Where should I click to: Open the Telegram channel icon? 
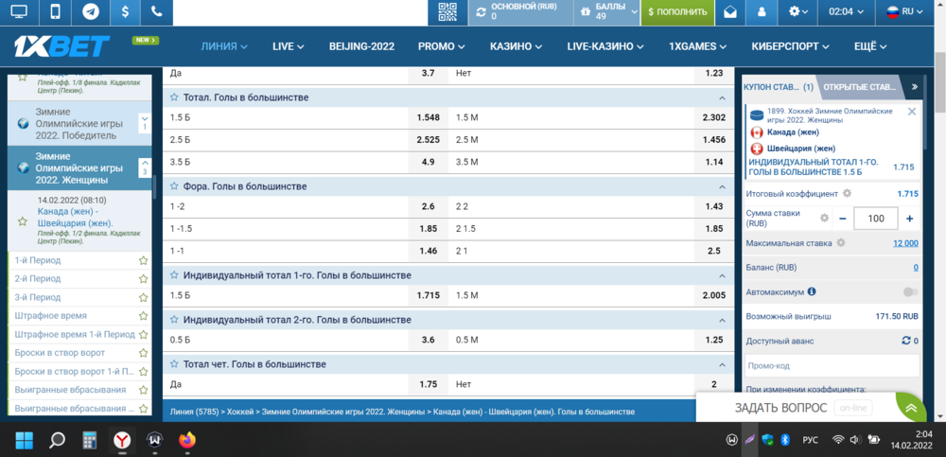pyautogui.click(x=91, y=12)
